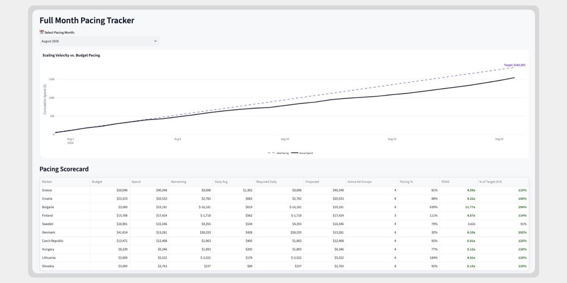Select the Hungary market cell
This screenshot has height=283, width=567.
(65, 249)
